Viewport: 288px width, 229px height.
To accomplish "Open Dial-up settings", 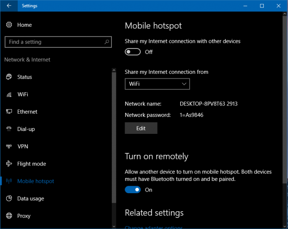I will [26, 129].
